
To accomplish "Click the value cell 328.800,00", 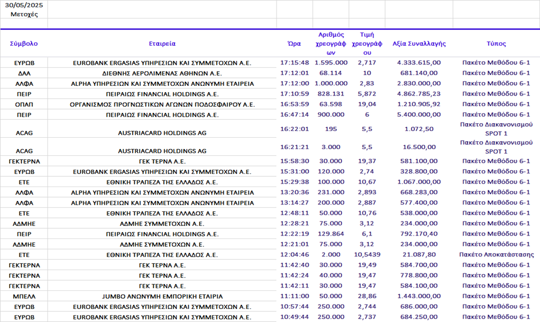I will tap(419, 171).
